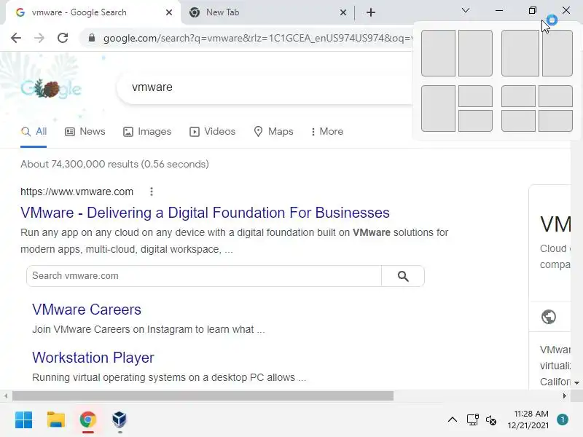The height and width of the screenshot is (437, 583).
Task: Choose top-right quadrant of four-grid snap layout
Action: point(555,96)
